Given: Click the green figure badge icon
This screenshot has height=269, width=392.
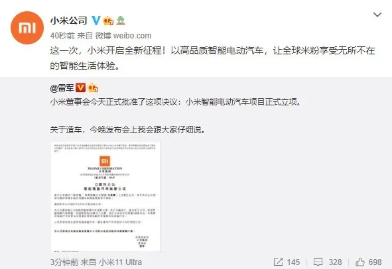Looking at the screenshot, I should coord(121,21).
